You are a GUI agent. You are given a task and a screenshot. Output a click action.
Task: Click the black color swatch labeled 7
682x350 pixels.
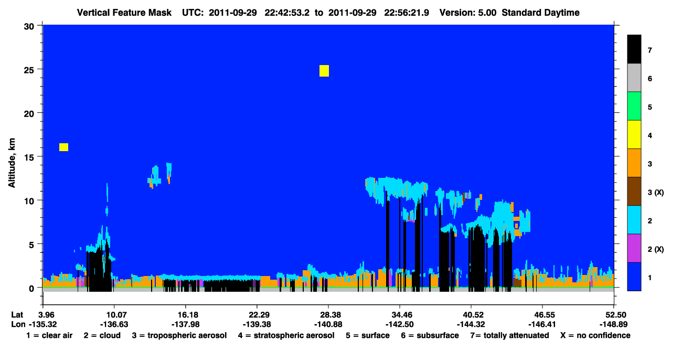click(634, 49)
